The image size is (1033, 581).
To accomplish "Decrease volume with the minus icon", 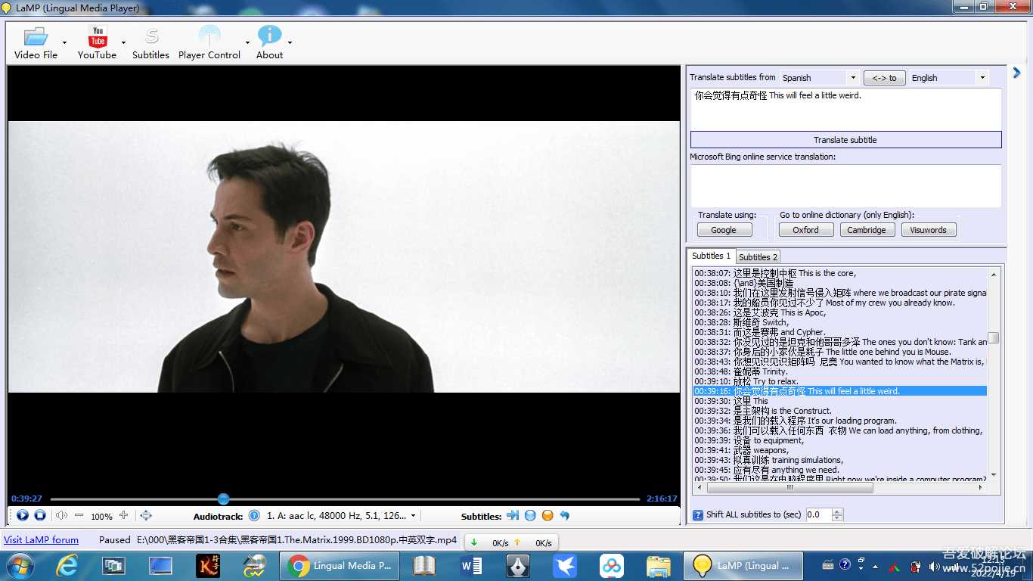I will coord(79,515).
